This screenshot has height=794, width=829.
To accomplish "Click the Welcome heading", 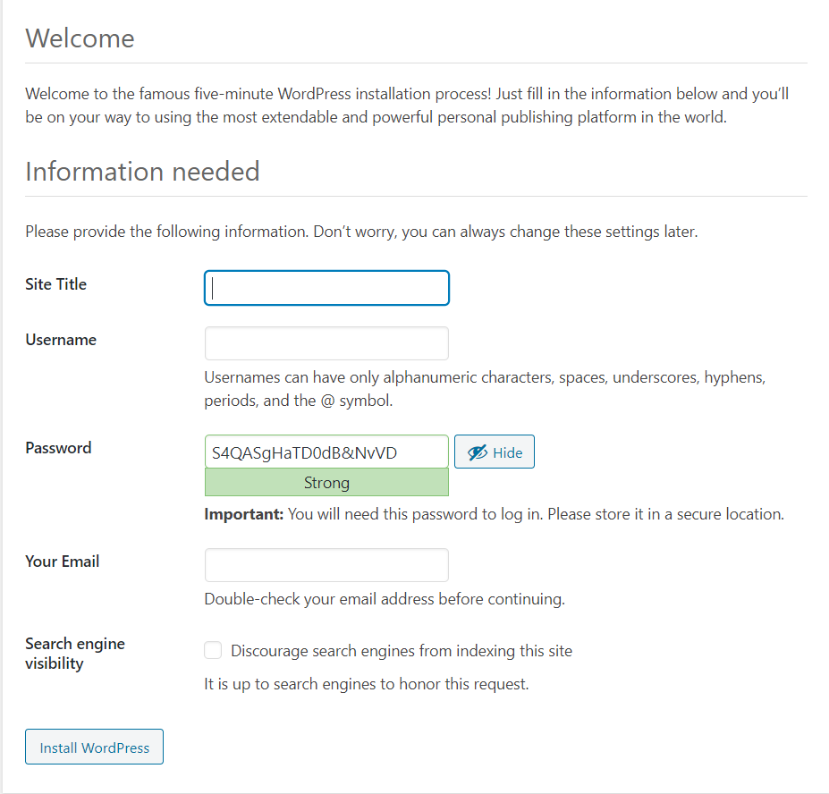I will pos(80,38).
